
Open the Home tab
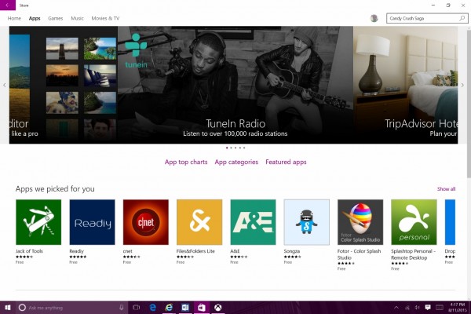click(x=14, y=18)
